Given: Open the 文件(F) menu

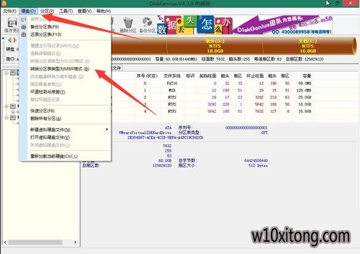Looking at the screenshot, I should (x=9, y=11).
